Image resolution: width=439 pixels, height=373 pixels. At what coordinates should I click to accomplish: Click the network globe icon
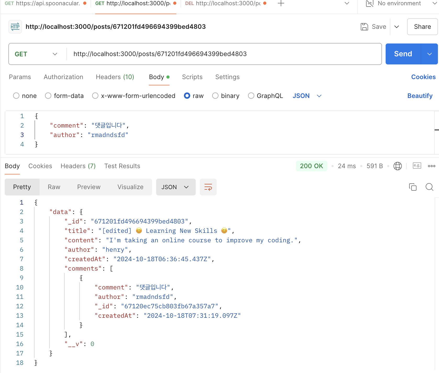click(397, 166)
